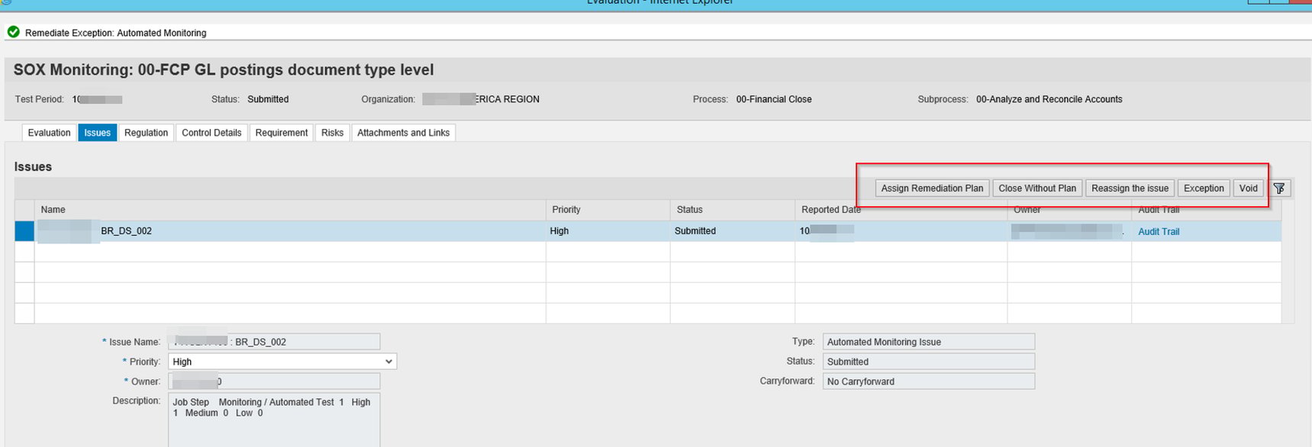Click the Status column header
1312x447 pixels.
click(x=733, y=210)
